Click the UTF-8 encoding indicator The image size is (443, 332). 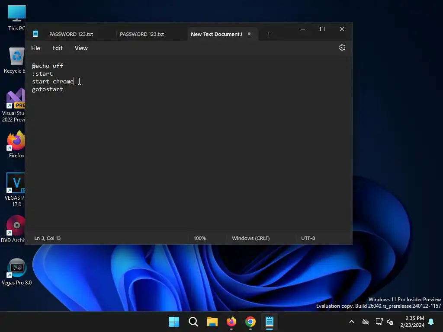pos(308,238)
